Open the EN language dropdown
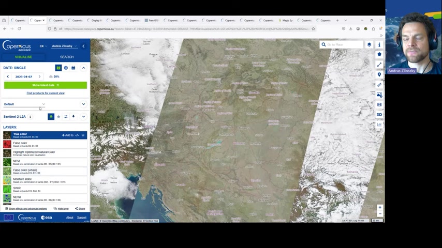442x248 pixels. tap(43, 46)
